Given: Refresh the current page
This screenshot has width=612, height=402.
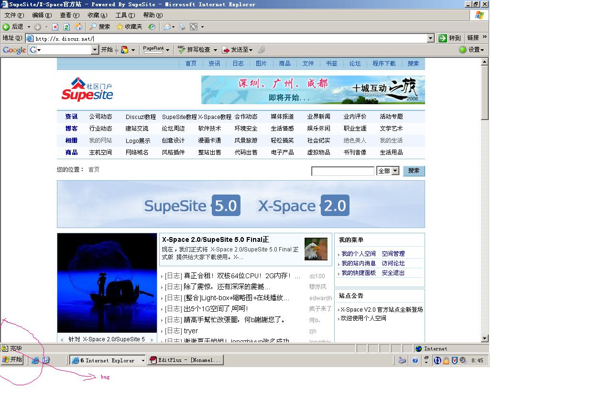Looking at the screenshot, I should pyautogui.click(x=66, y=27).
